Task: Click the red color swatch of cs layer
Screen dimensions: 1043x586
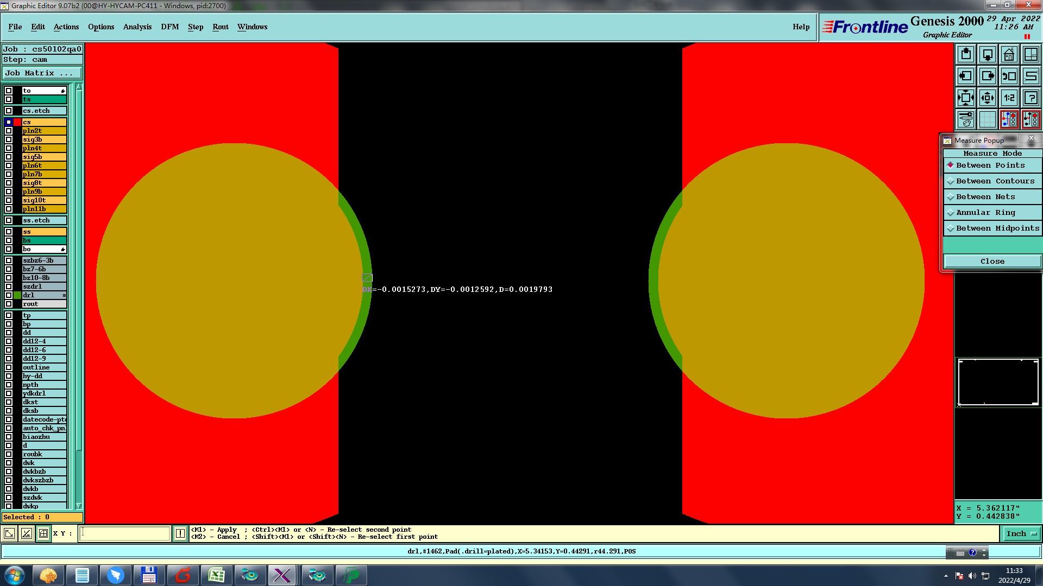Action: (x=17, y=122)
